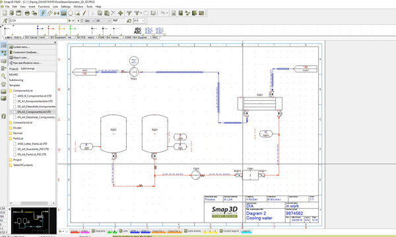
Task: Expand the ComponentsList folder
Action: pyautogui.click(x=11, y=90)
